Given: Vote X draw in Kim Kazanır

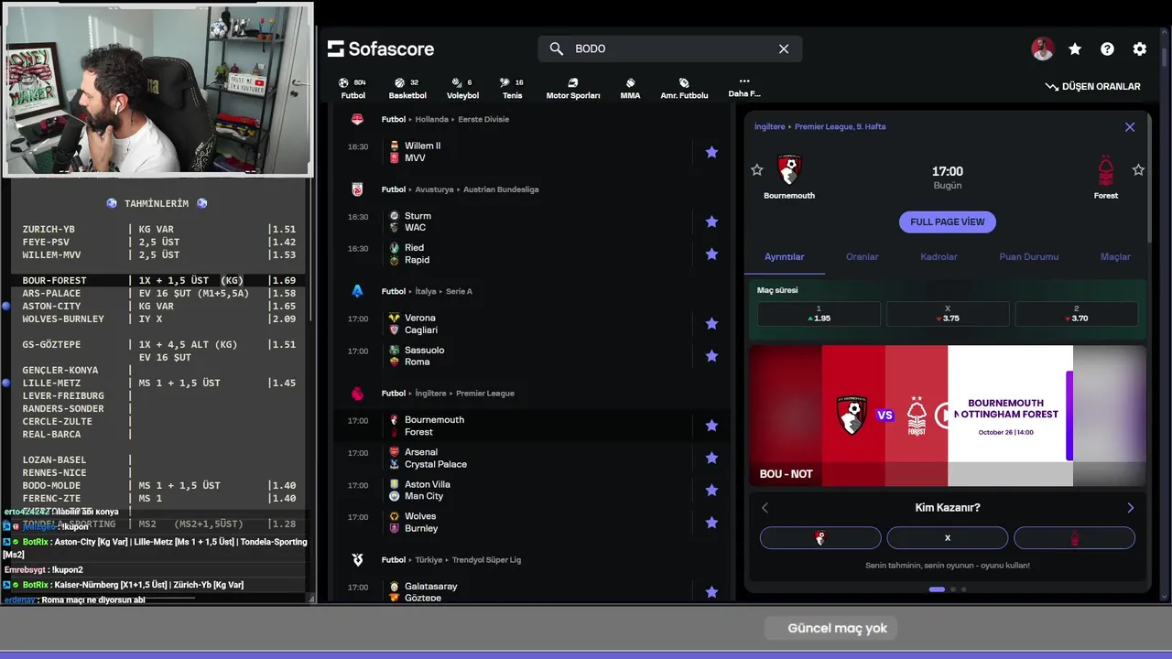Looking at the screenshot, I should pos(948,538).
